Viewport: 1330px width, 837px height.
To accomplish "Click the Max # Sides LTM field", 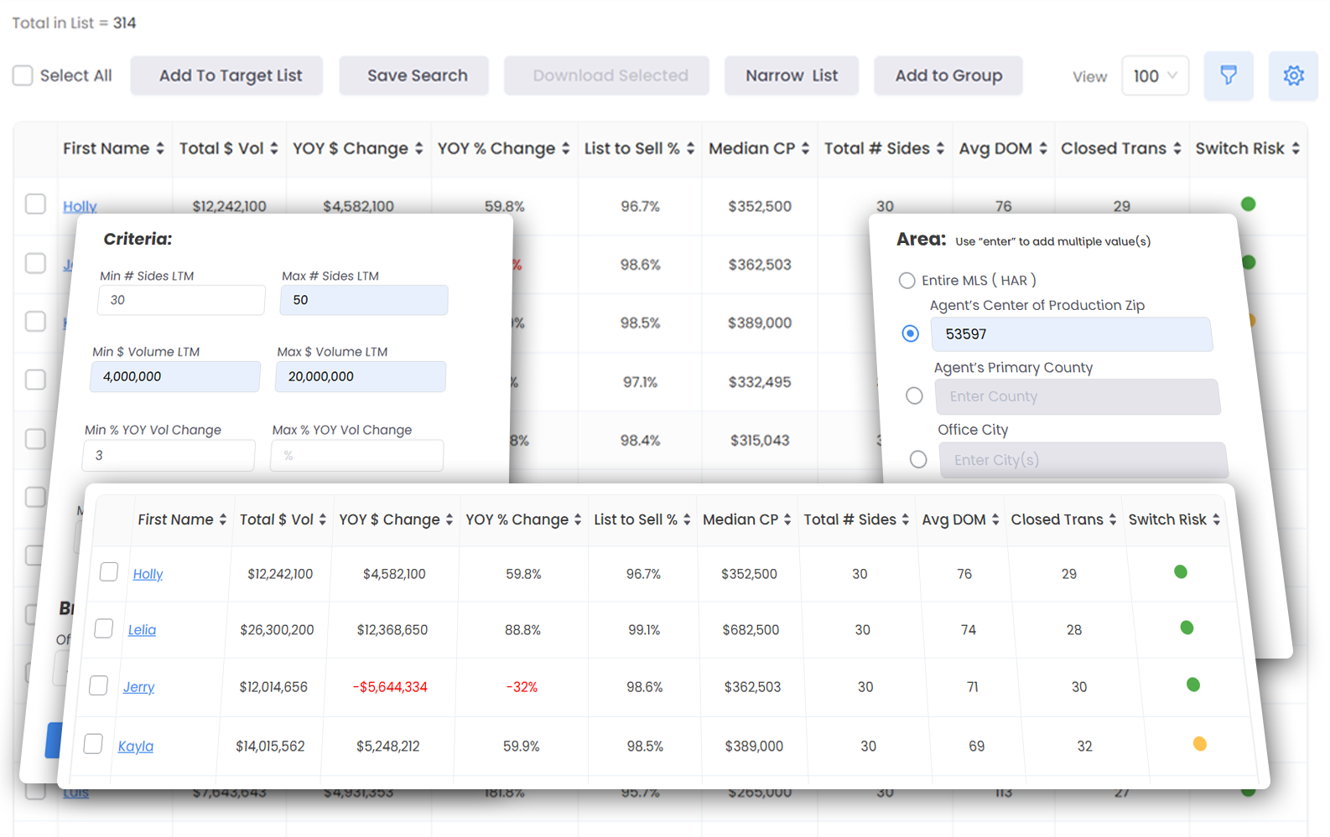I will click(x=363, y=300).
